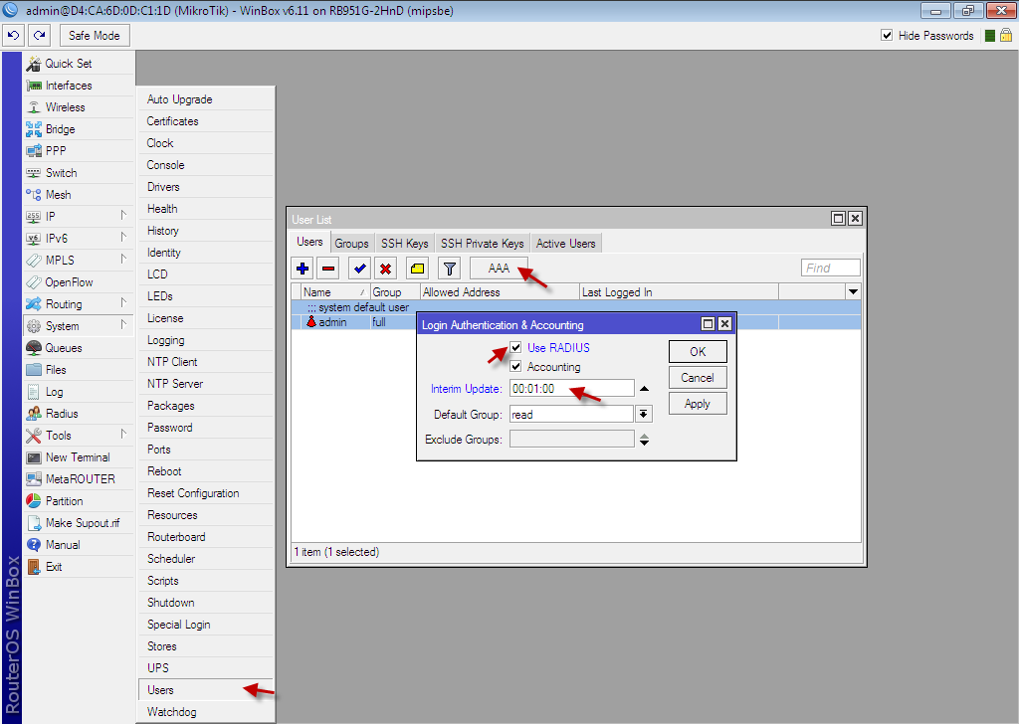Screen dimensions: 1019x724
Task: Click the Undo arrow icon
Action: (x=14, y=35)
